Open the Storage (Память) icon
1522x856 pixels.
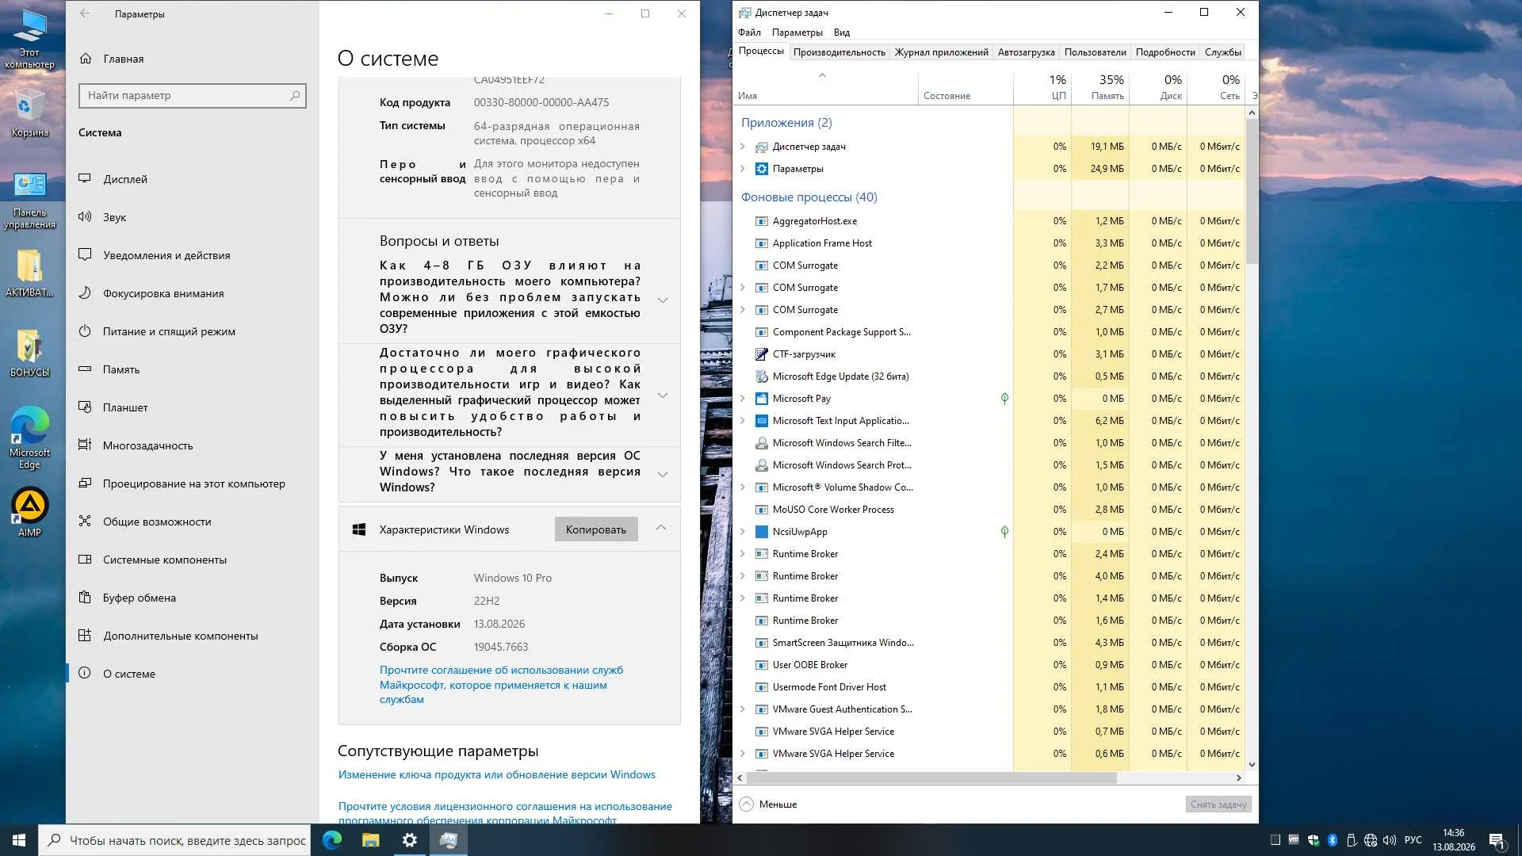[x=85, y=369]
